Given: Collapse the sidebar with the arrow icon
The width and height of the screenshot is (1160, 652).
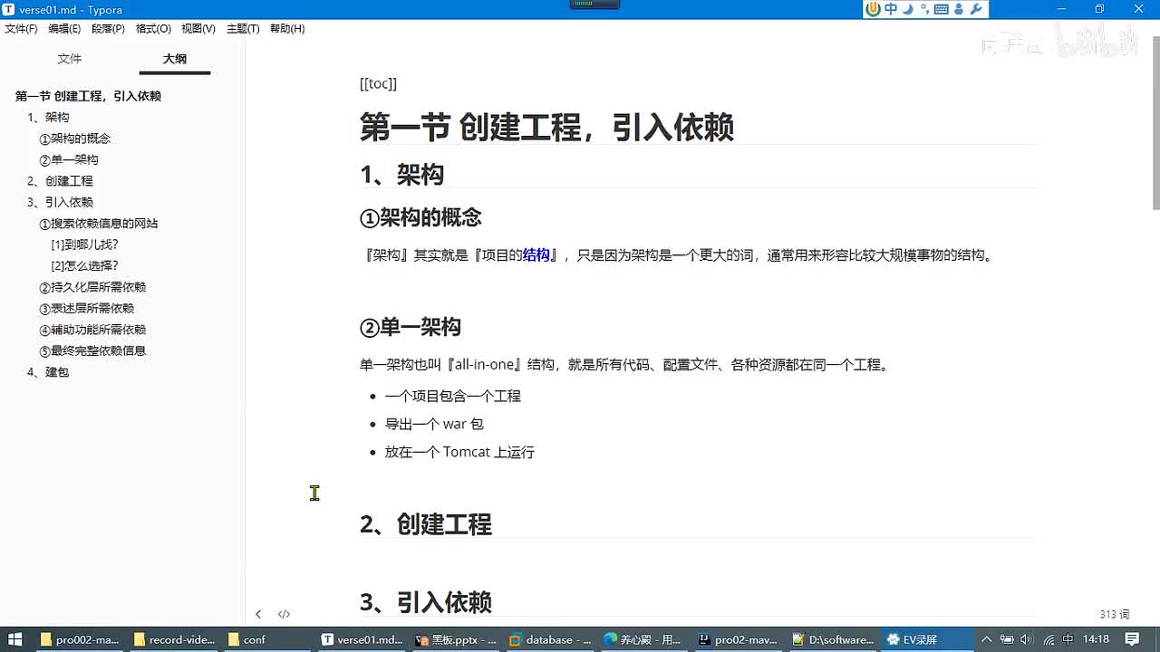Looking at the screenshot, I should (258, 614).
